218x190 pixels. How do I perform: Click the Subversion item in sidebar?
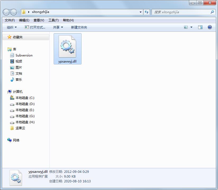click(24, 55)
